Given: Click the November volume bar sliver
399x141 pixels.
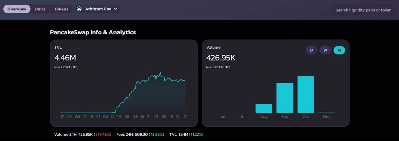Looking at the screenshot, I should click(327, 112).
